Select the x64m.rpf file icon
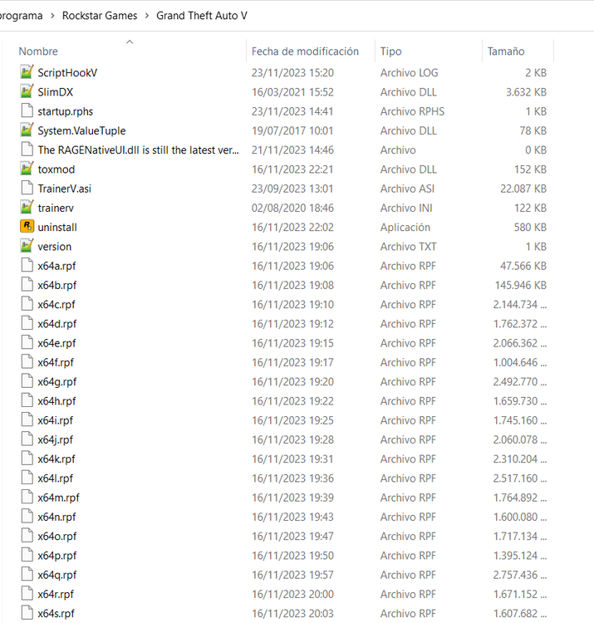 click(x=27, y=498)
